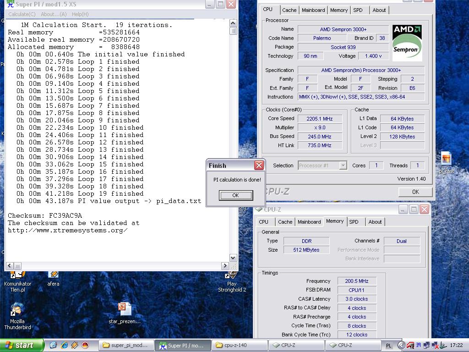The height and width of the screenshot is (352, 469).
Task: Switch to Memory tab in upper CPU-Z
Action: [x=339, y=10]
